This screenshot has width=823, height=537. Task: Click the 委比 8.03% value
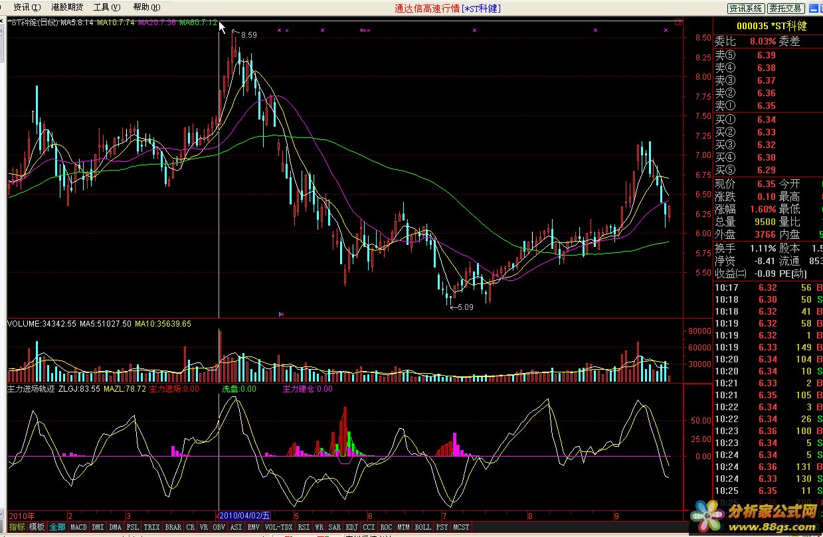click(763, 41)
